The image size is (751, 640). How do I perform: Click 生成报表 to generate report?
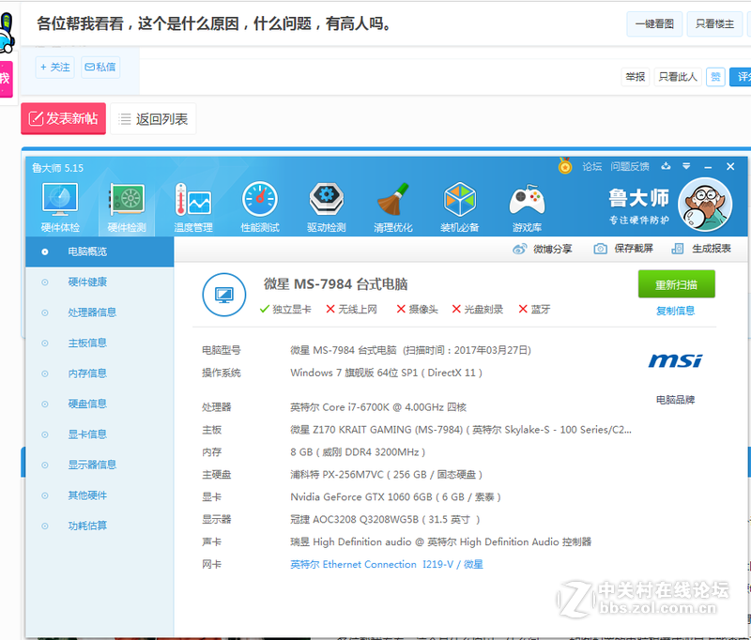701,249
